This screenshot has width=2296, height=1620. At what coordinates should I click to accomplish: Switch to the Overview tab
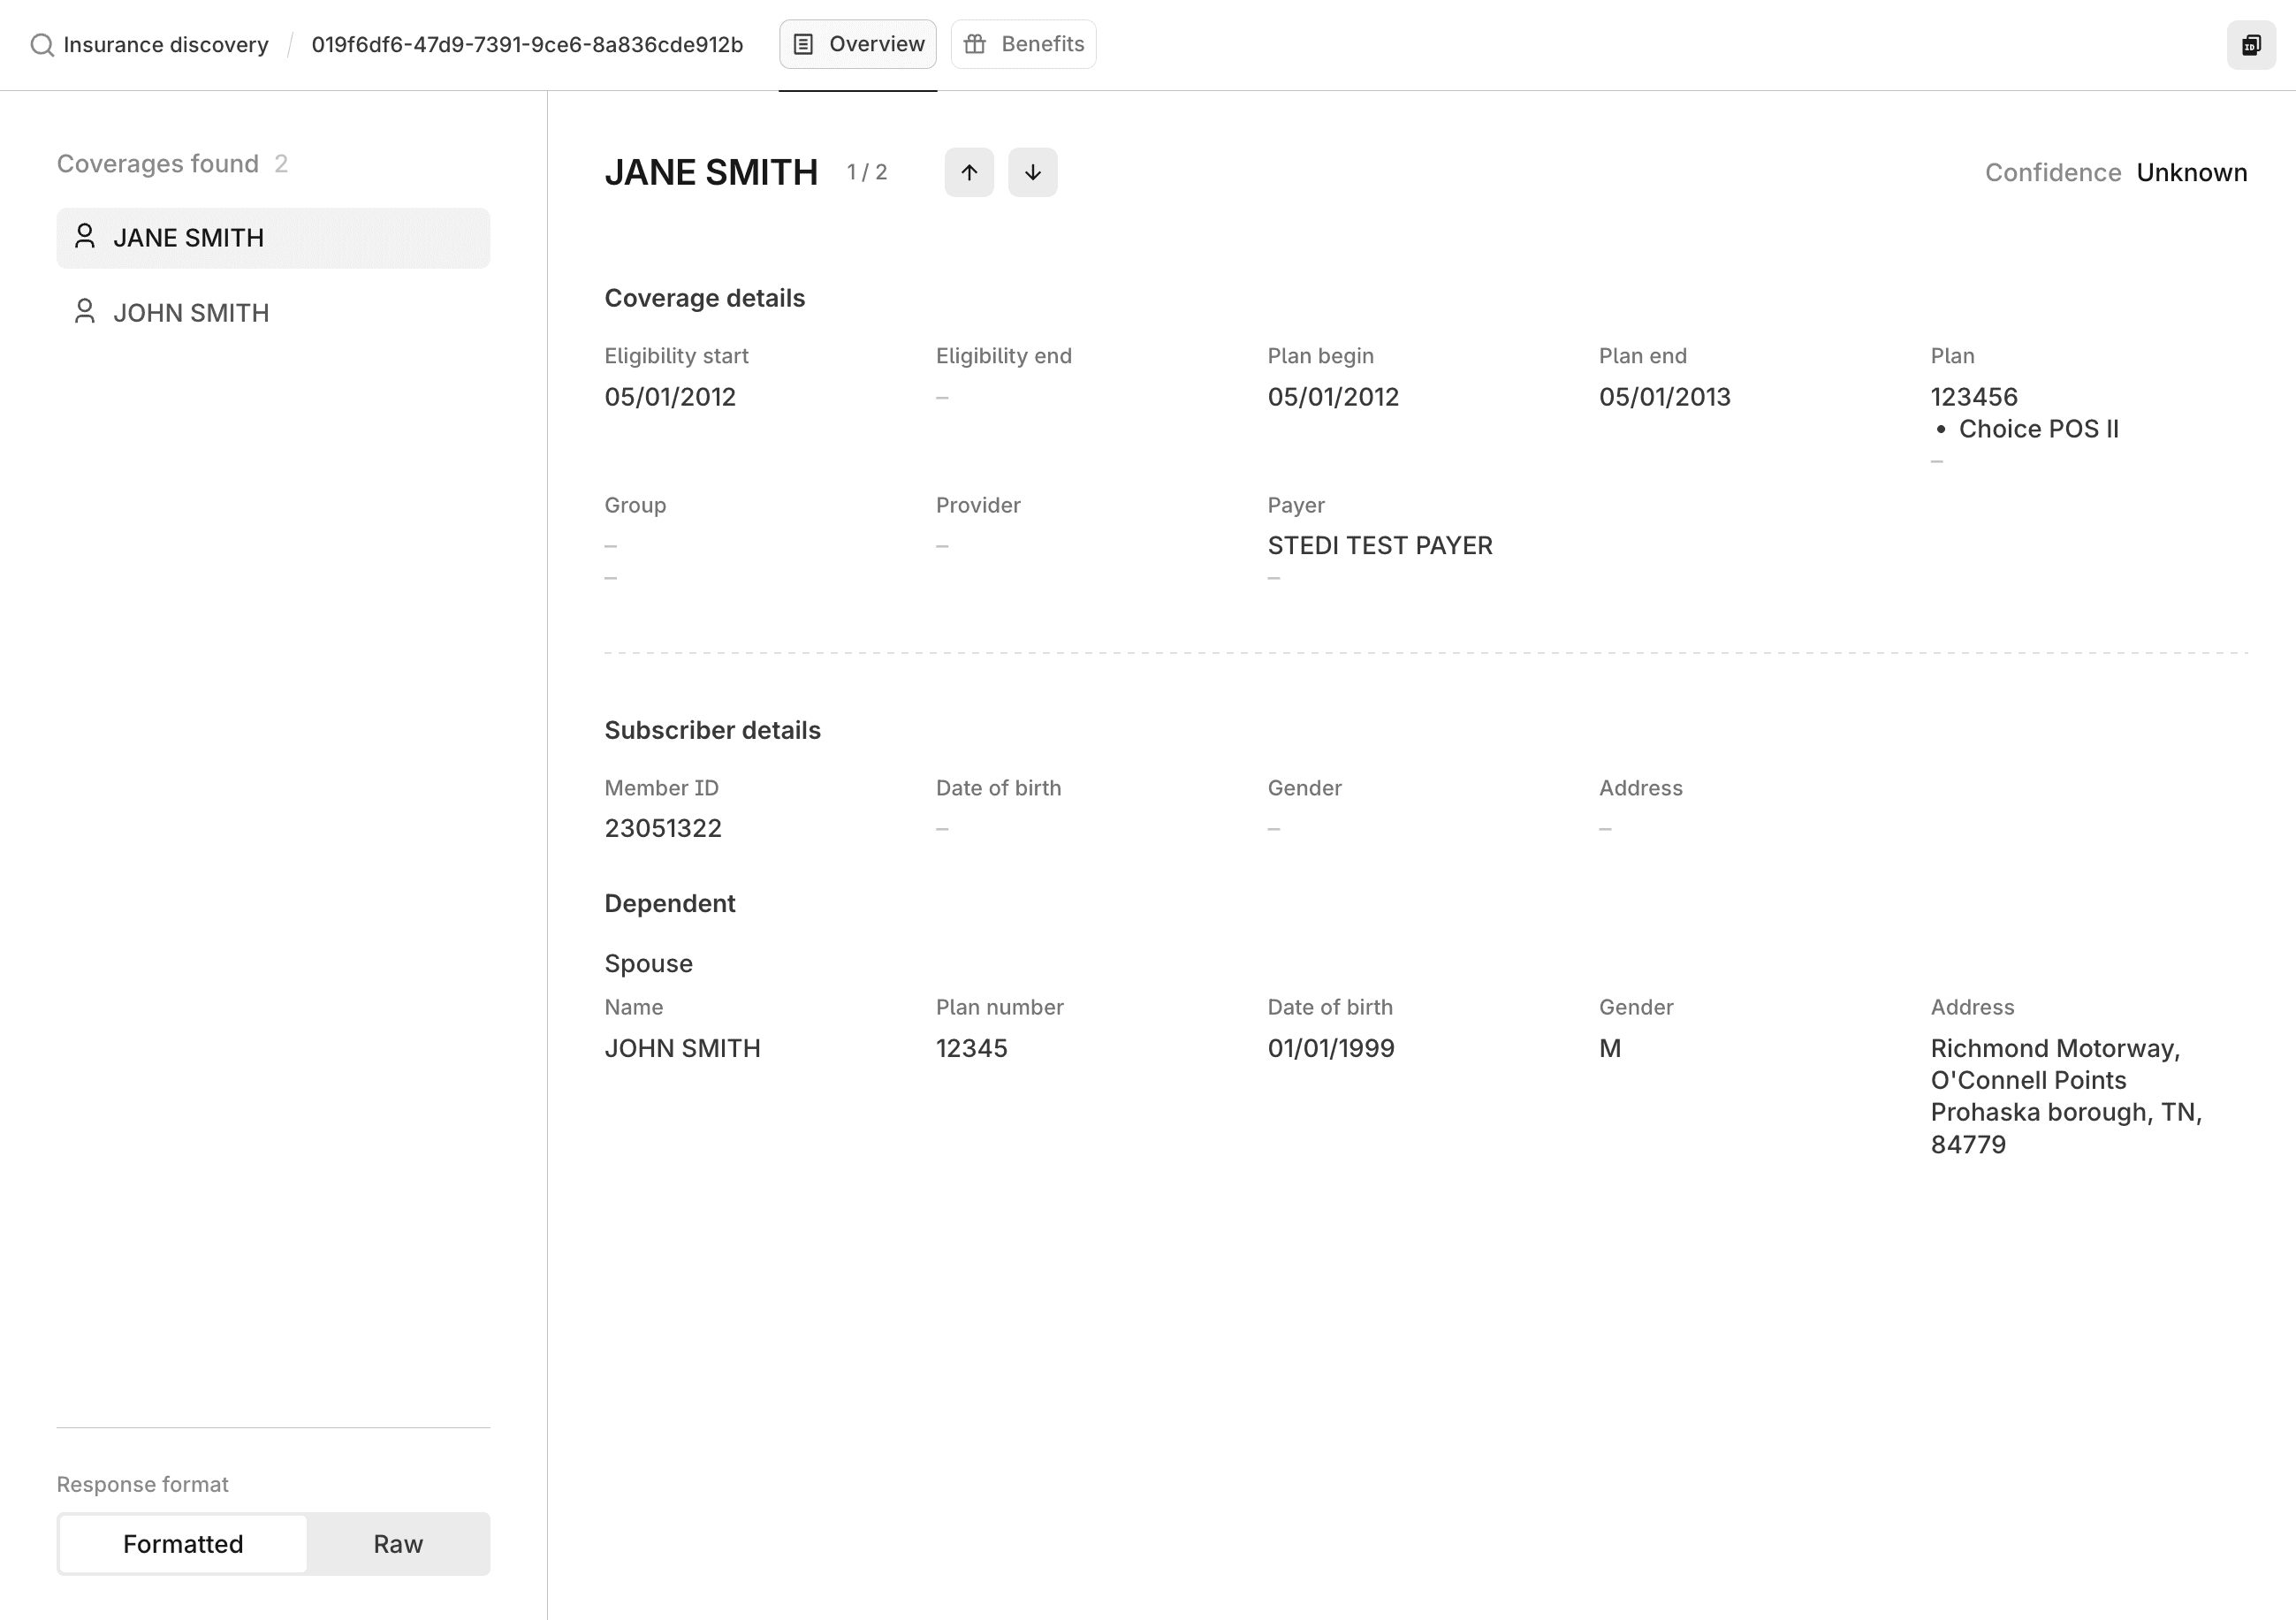tap(858, 45)
